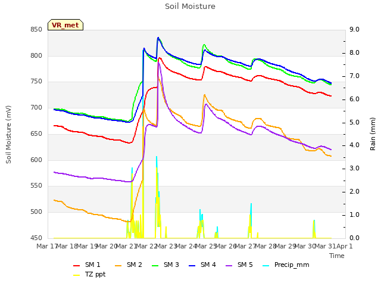This screenshot has height=286, width=381.
Task: Select the Precip_mm legend entry
Action: click(x=286, y=265)
